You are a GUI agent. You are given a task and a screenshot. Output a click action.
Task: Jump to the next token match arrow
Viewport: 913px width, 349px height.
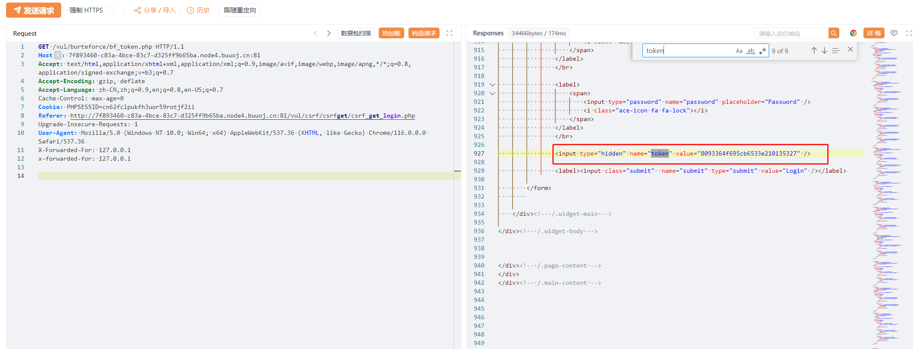(824, 50)
